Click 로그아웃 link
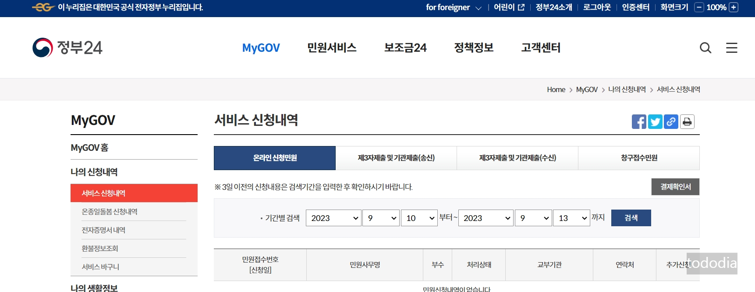 (x=597, y=7)
